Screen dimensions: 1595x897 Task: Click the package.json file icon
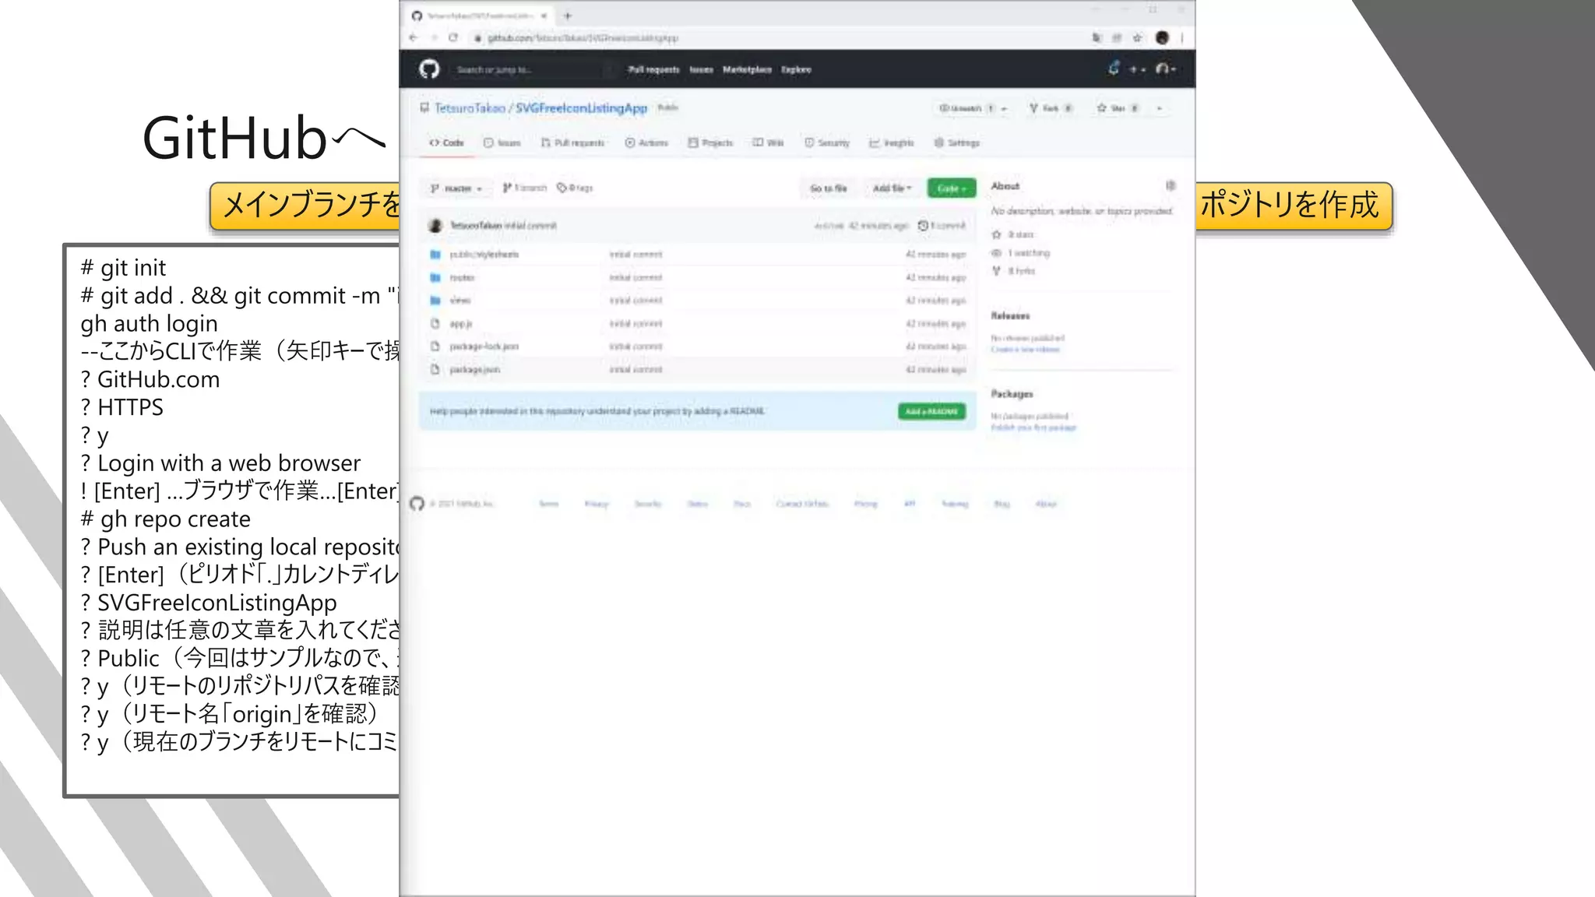coord(435,369)
